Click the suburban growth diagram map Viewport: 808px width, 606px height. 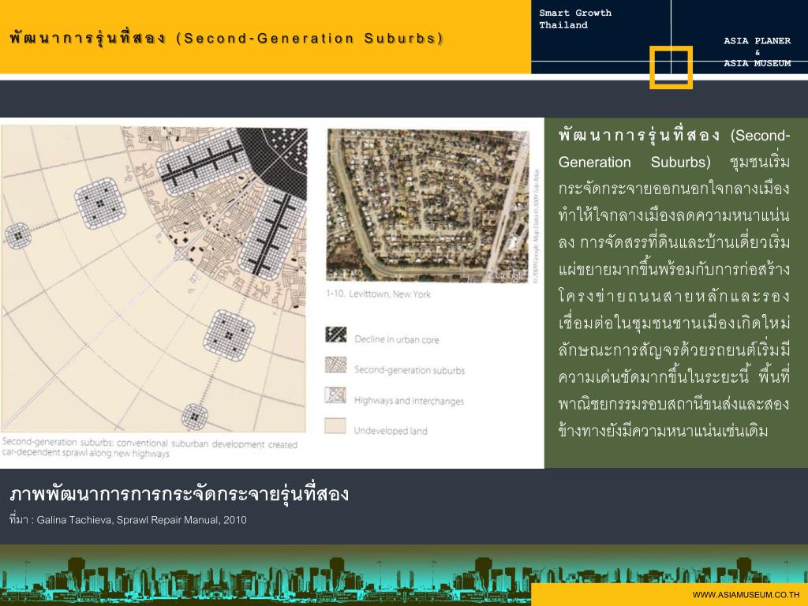pos(154,279)
